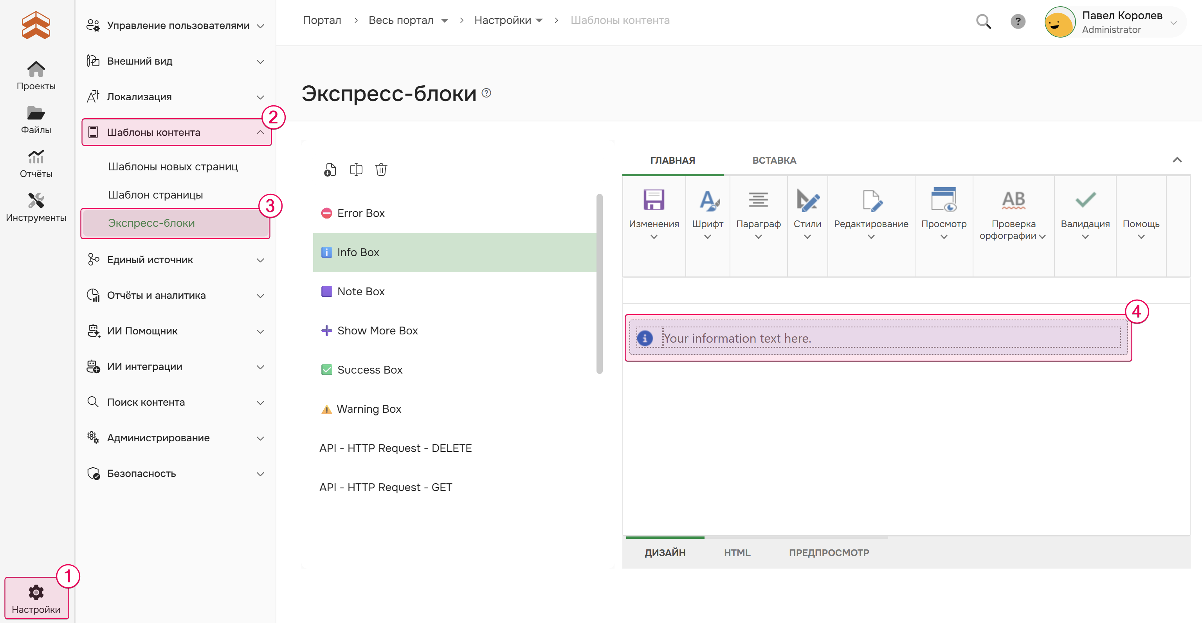Click the help question mark icon
The width and height of the screenshot is (1202, 623).
pos(1018,22)
